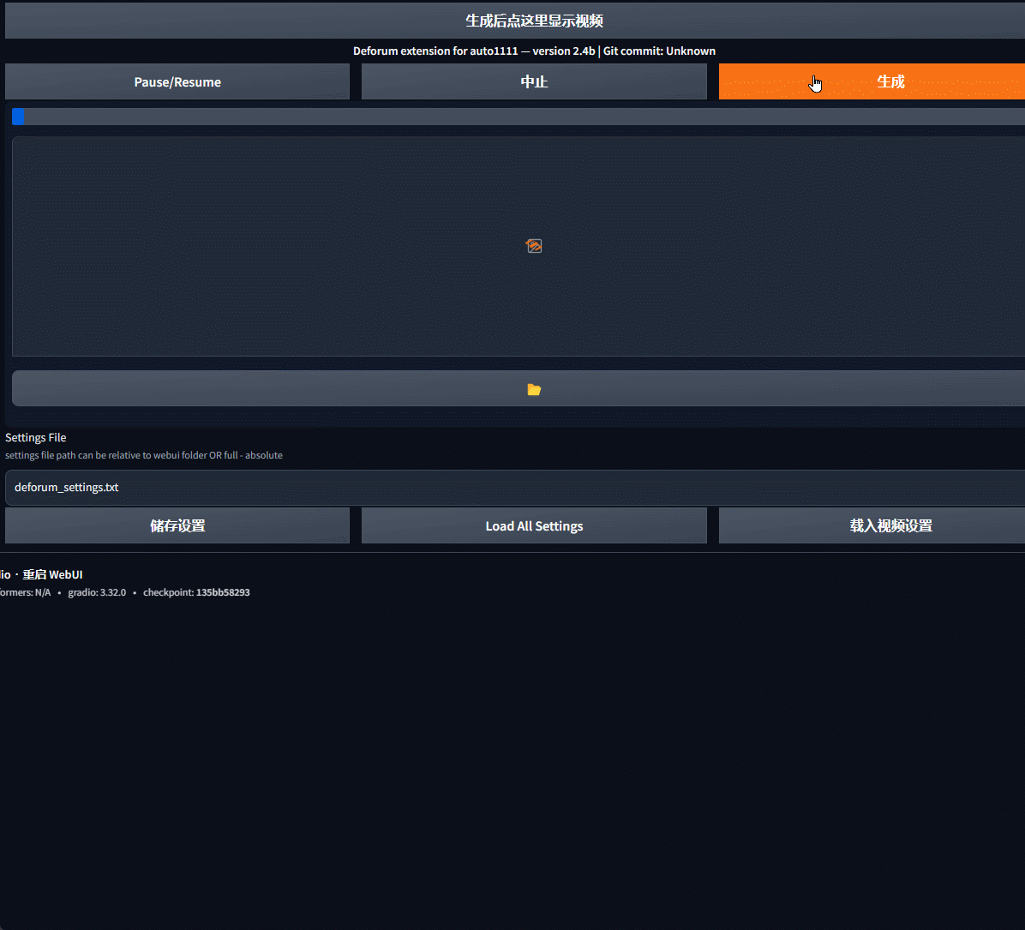Click the progress bar under the buttons
This screenshot has width=1025, height=930.
[x=518, y=117]
